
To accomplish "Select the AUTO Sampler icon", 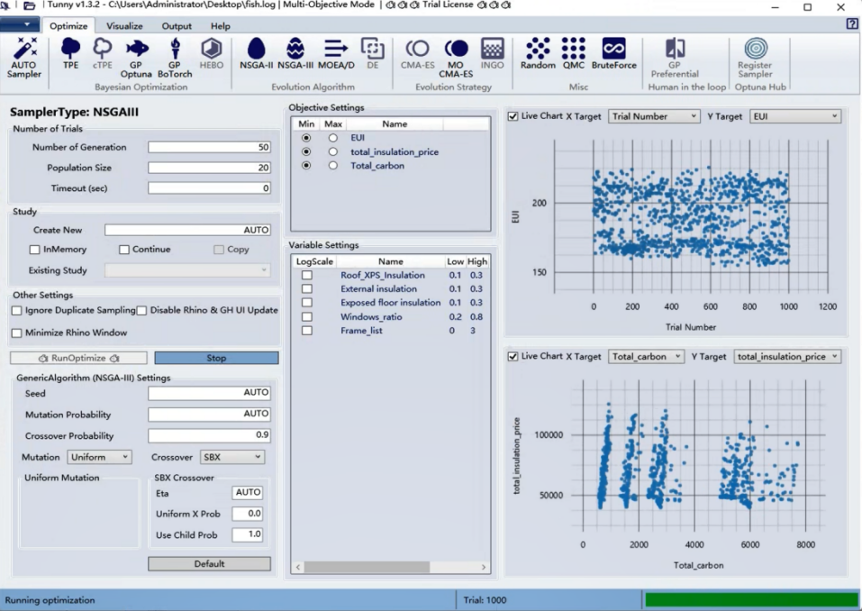I will click(x=24, y=57).
